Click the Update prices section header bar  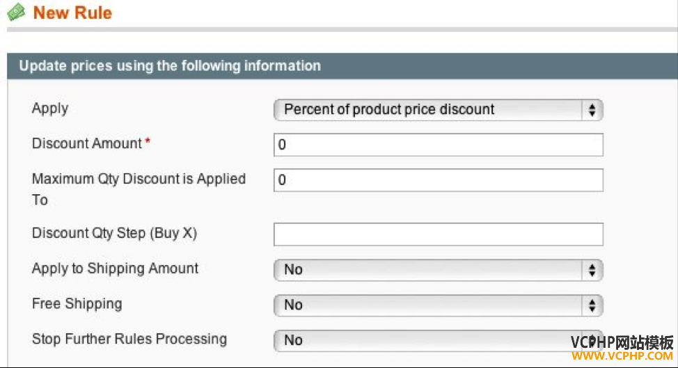[342, 65]
